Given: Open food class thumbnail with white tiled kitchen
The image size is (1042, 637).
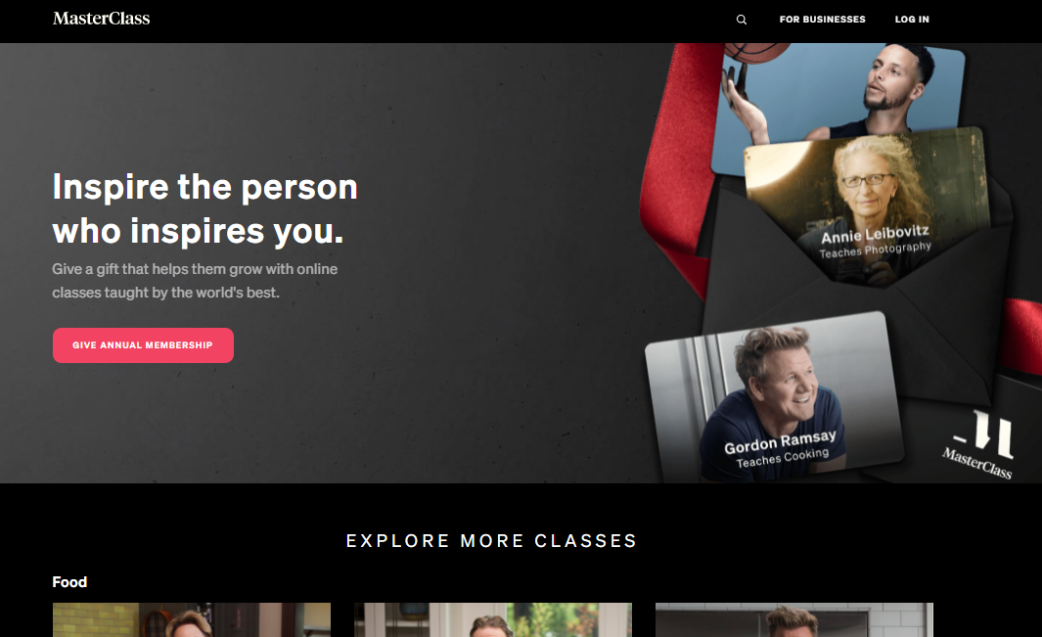Looking at the screenshot, I should point(794,619).
